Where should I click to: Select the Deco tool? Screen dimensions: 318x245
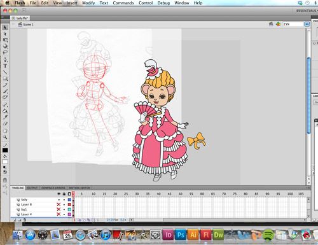[5, 97]
